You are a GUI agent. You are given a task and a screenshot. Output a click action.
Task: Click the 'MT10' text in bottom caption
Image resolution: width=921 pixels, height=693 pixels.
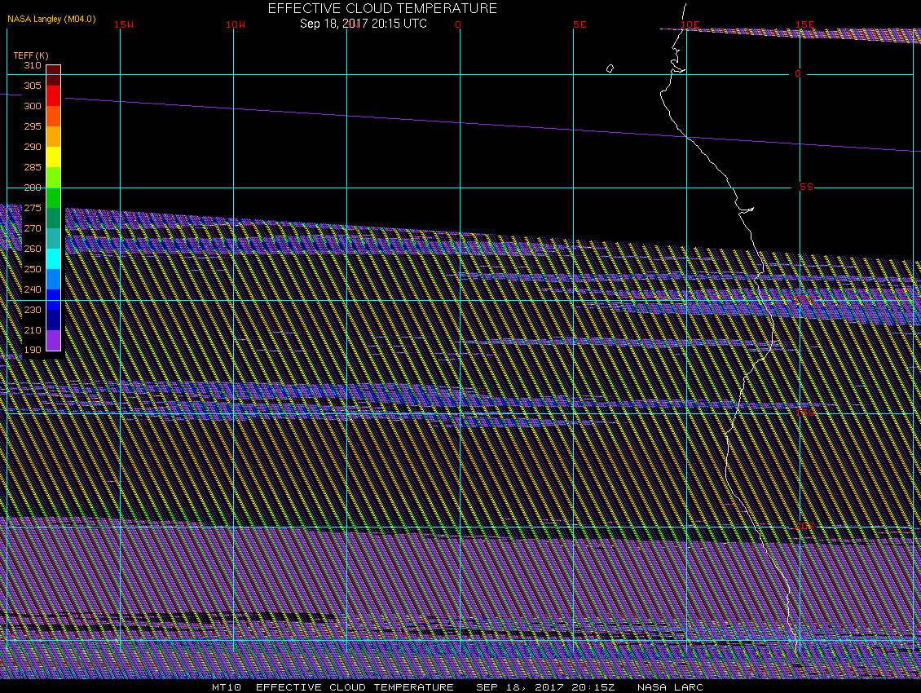(226, 687)
